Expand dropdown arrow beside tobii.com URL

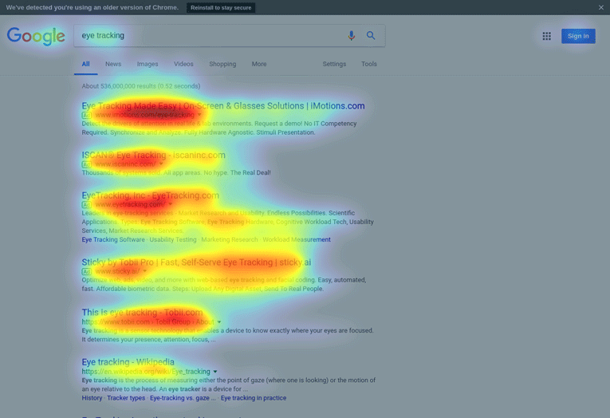click(x=219, y=322)
